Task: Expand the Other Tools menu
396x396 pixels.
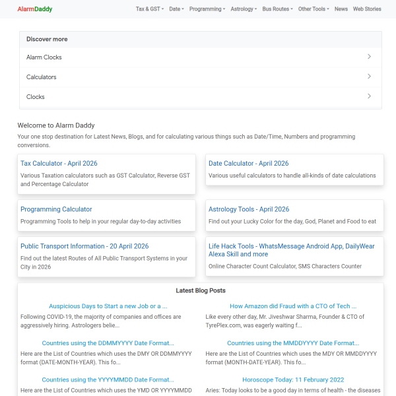Action: click(313, 9)
